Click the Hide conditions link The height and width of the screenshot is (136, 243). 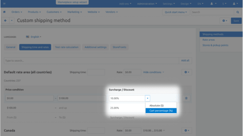tap(153, 72)
